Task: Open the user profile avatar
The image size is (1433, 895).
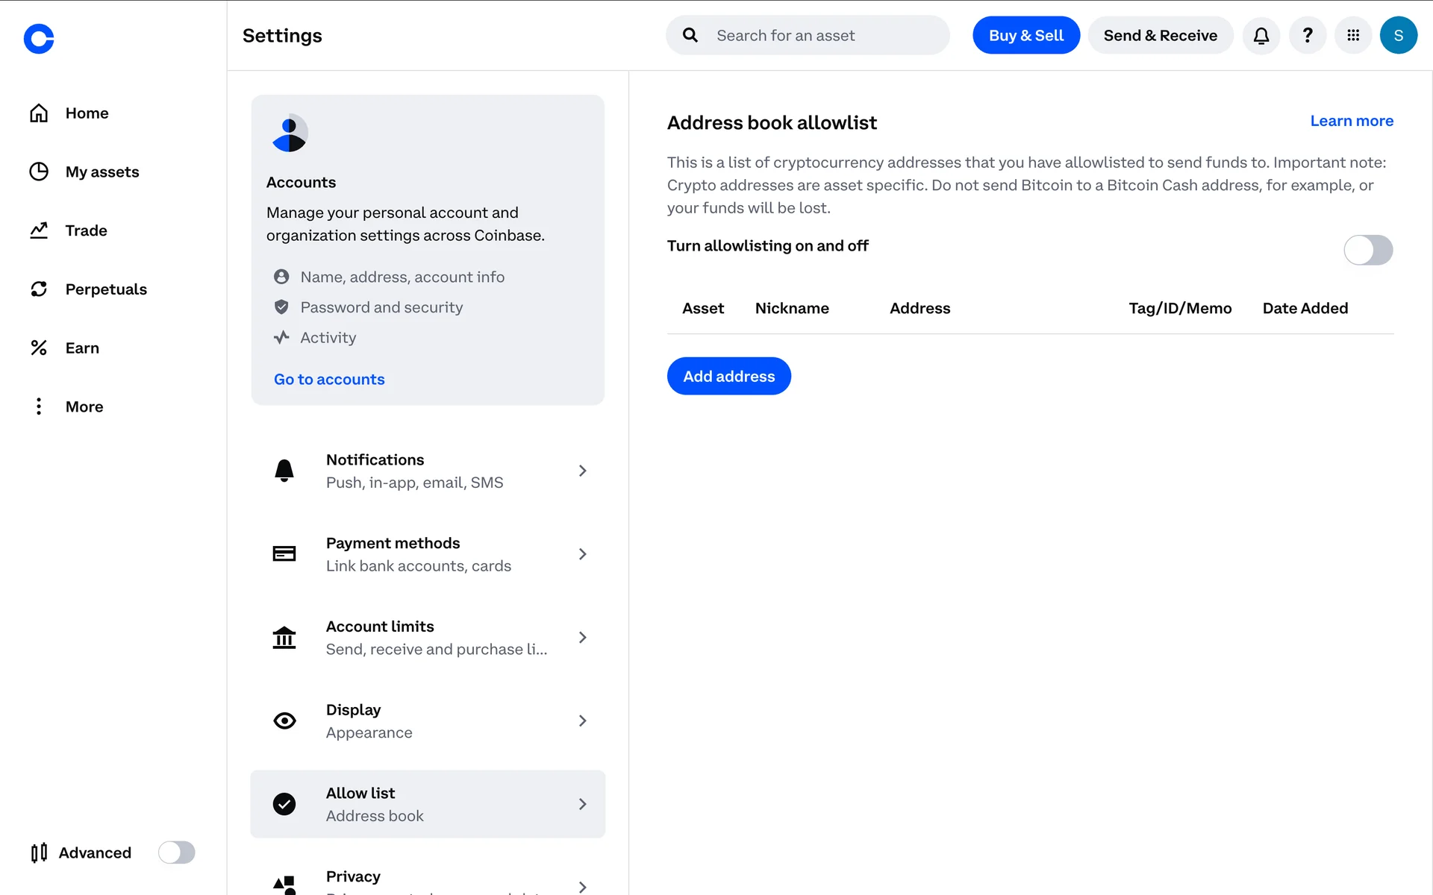Action: [x=1398, y=36]
